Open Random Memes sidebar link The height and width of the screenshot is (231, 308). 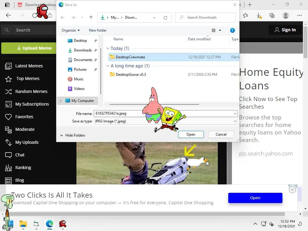pyautogui.click(x=26, y=91)
